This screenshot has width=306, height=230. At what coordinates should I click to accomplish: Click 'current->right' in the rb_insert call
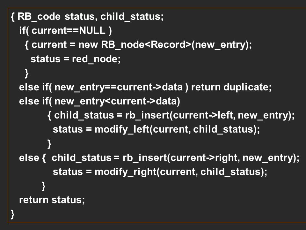[204, 157]
